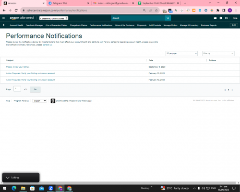The image size is (240, 192).
Task: Switch to the Telegram Web tab
Action: click(69, 3)
